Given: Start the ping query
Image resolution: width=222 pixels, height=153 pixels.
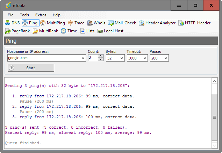Looking at the screenshot, I should click(31, 68).
